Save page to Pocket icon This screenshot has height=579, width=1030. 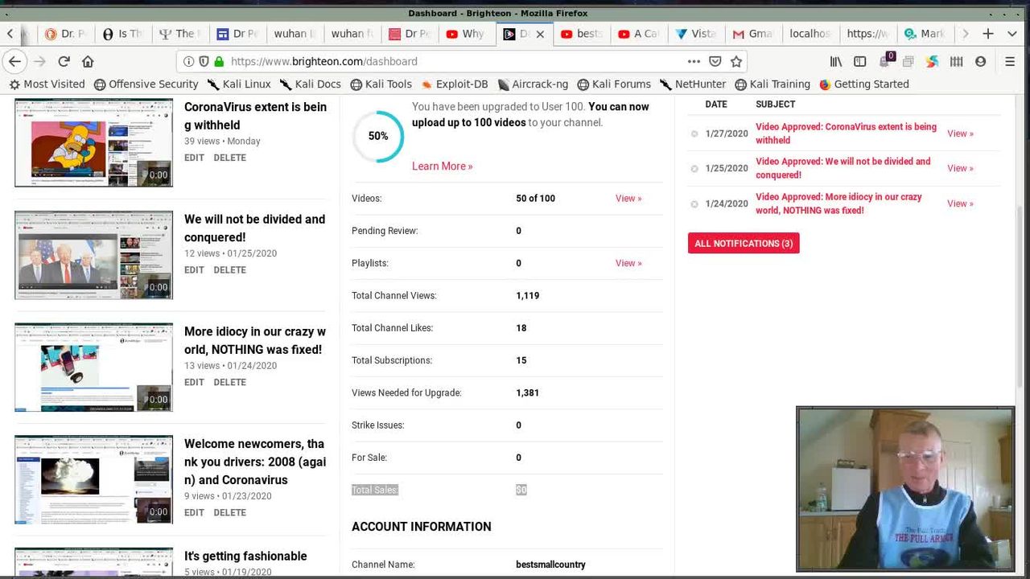pyautogui.click(x=715, y=61)
